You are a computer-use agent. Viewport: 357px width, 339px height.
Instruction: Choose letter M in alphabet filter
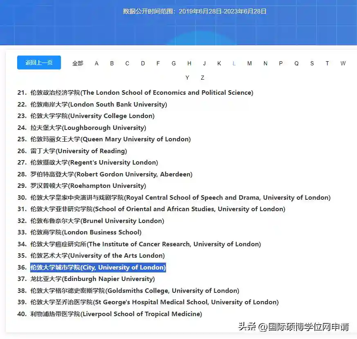[x=249, y=63]
